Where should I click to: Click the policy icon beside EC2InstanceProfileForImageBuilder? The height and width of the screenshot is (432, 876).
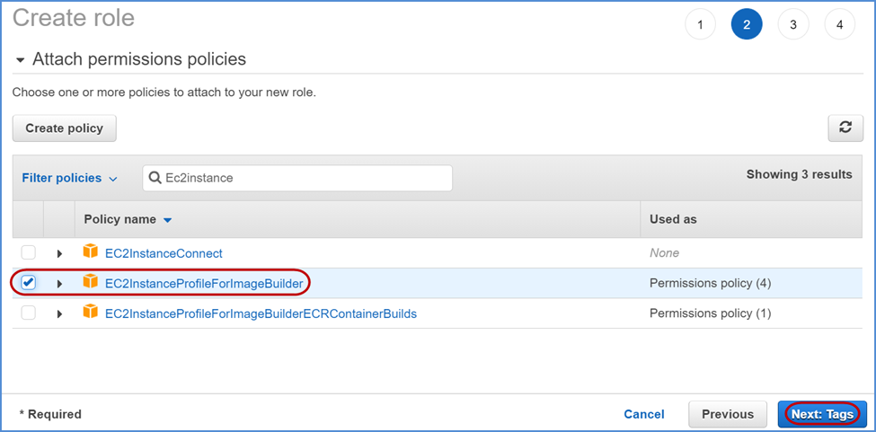90,282
